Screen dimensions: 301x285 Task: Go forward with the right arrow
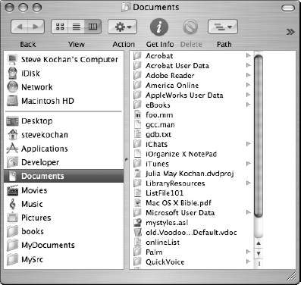(x=36, y=27)
